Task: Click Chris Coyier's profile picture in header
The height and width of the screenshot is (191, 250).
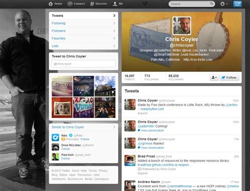Action: 181,26
